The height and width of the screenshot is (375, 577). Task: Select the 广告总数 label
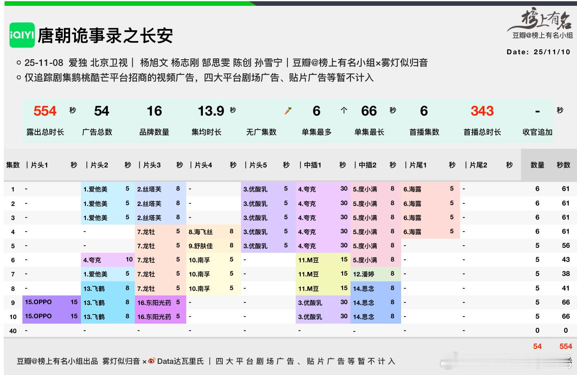tap(97, 132)
